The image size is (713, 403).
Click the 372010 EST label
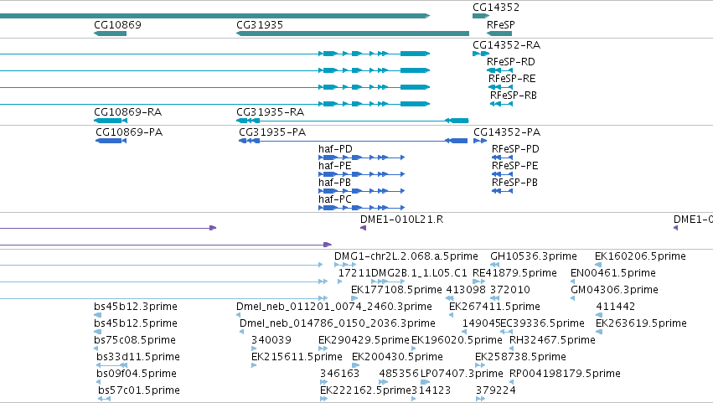coord(510,290)
